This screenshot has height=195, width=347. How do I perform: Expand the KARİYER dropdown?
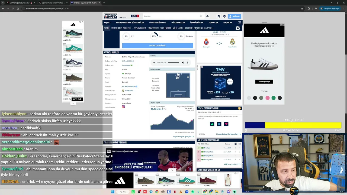(209, 28)
